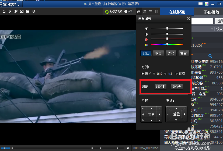Image resolution: width=223 pixels, height=151 pixels.
Task: Adjust the contrast slider
Action: point(167,34)
